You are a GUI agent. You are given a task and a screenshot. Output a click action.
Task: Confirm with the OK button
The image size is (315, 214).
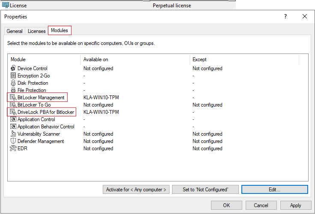226,205
